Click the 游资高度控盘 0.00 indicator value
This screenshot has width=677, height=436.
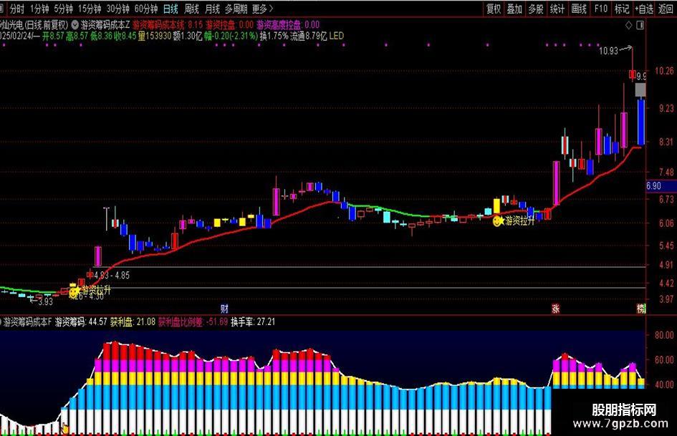pyautogui.click(x=288, y=24)
